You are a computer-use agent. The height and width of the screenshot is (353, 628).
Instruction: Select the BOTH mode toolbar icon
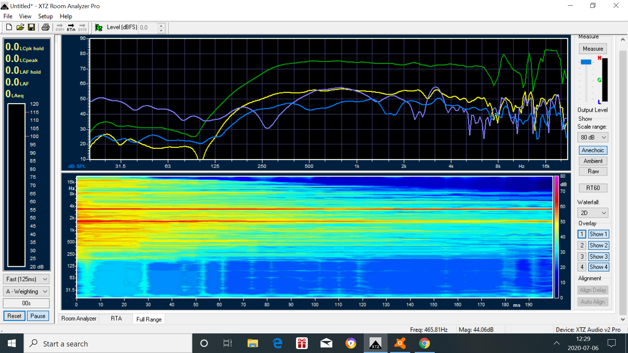pyautogui.click(x=82, y=27)
